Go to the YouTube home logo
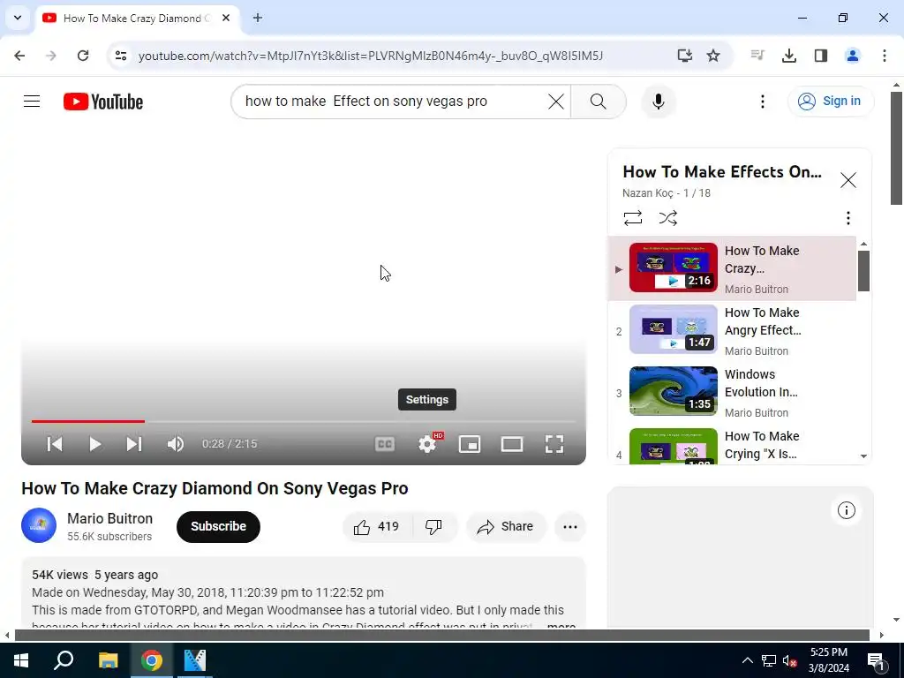Viewport: 904px width, 678px height. pos(103,102)
